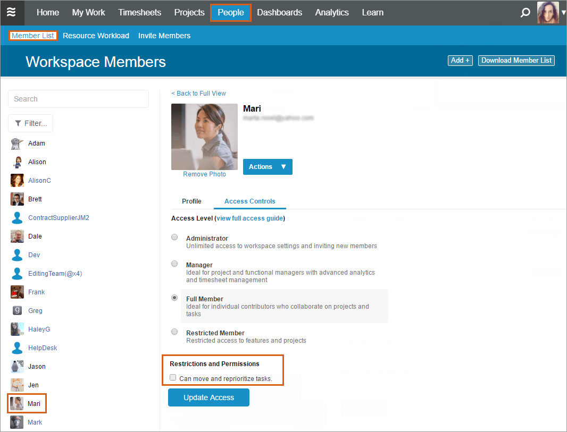Select HaleyG member name

coord(39,329)
